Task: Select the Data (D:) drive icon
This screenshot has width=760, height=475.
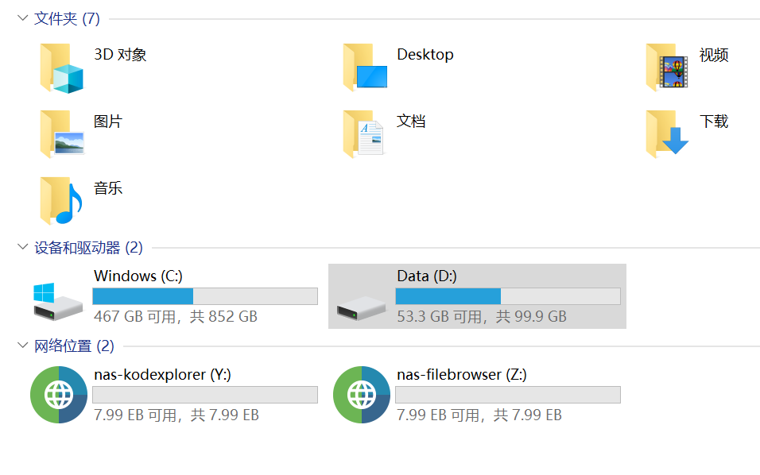Action: click(361, 307)
